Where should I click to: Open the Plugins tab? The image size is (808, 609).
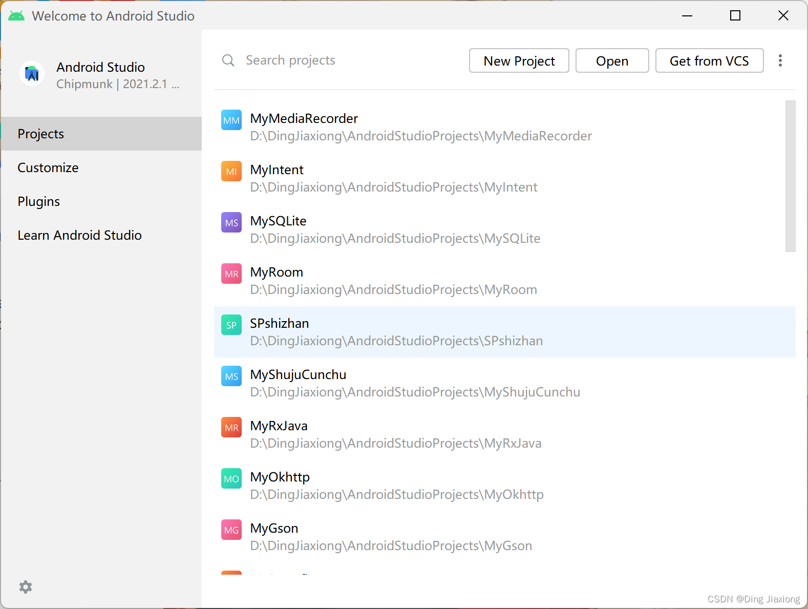[101, 201]
